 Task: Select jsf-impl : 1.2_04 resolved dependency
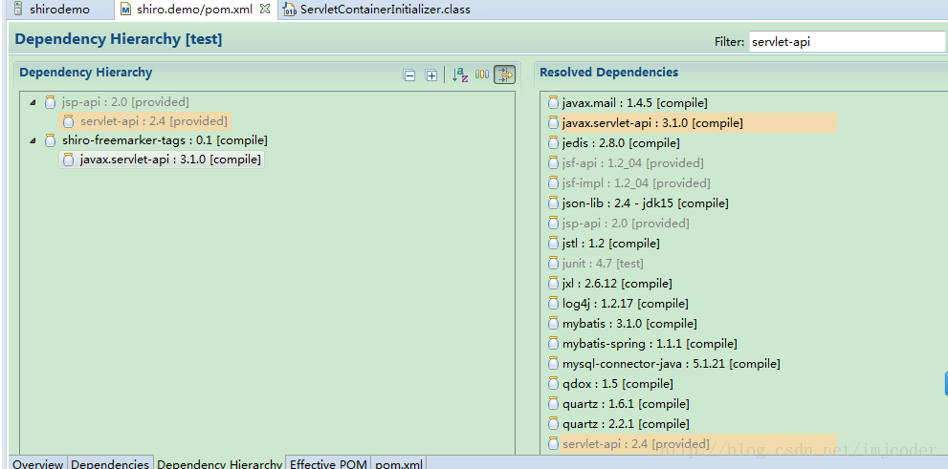click(636, 182)
